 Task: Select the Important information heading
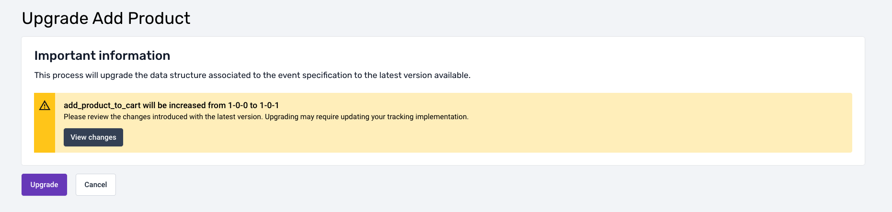coord(102,56)
